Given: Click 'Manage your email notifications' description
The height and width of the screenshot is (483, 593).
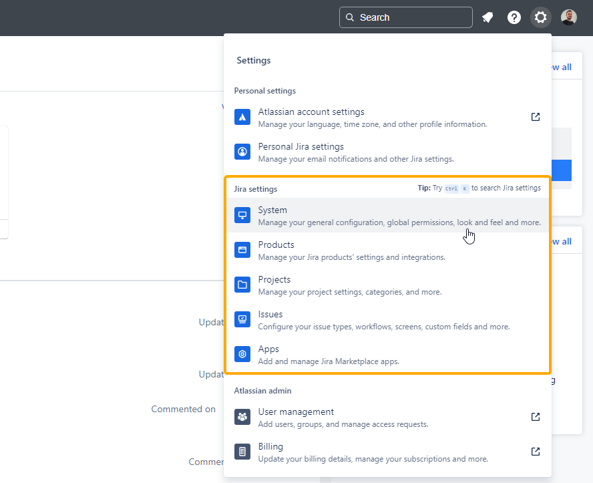Looking at the screenshot, I should [356, 159].
